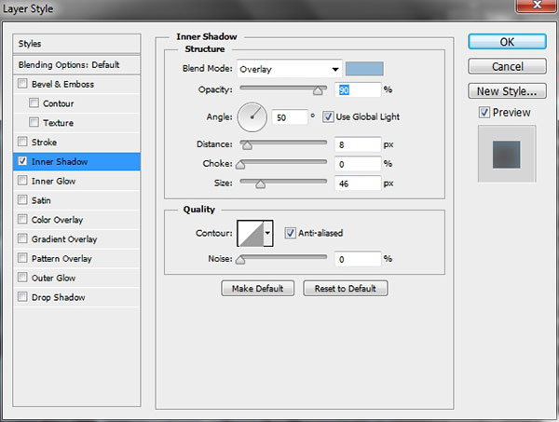Open the inner shadow color swatch

pyautogui.click(x=364, y=69)
